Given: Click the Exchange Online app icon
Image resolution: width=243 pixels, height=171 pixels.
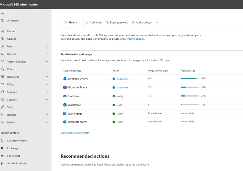Looking at the screenshot, I should (x=65, y=79).
